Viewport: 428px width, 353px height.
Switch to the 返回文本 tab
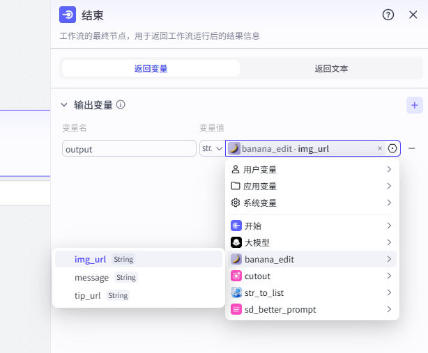pos(331,68)
